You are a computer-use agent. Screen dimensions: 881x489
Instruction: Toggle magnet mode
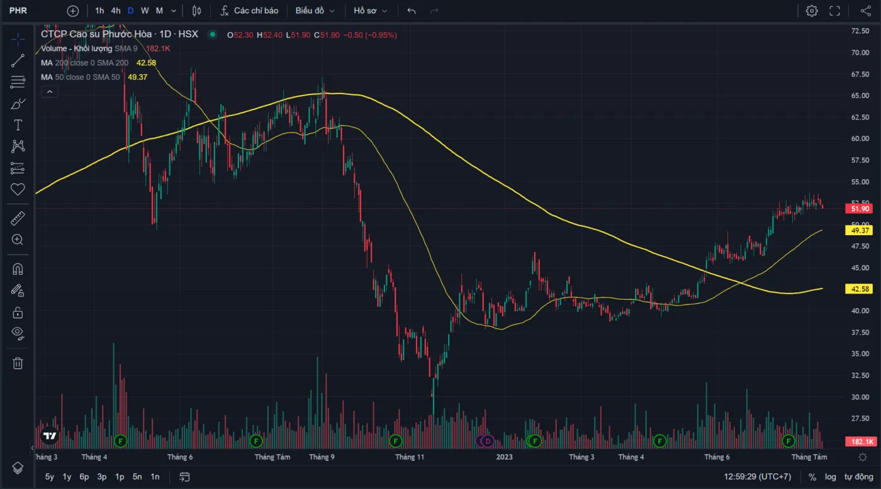[x=18, y=269]
